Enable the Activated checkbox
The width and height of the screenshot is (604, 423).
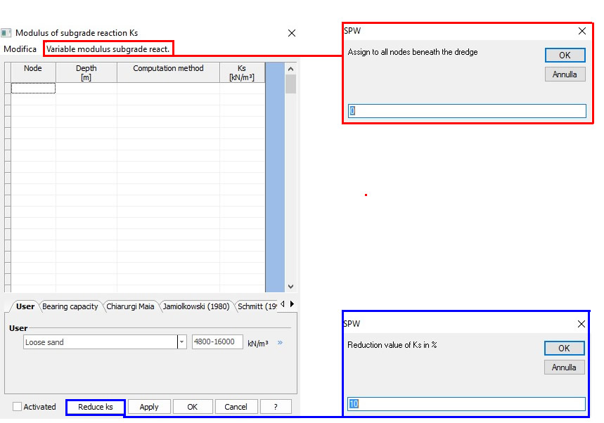pos(18,407)
